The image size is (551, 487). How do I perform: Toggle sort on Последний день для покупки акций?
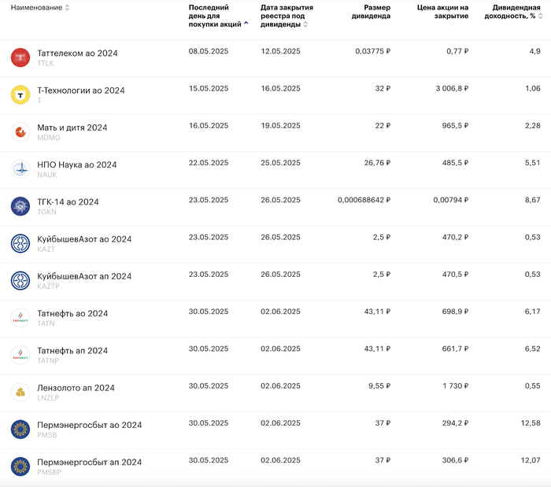click(246, 23)
